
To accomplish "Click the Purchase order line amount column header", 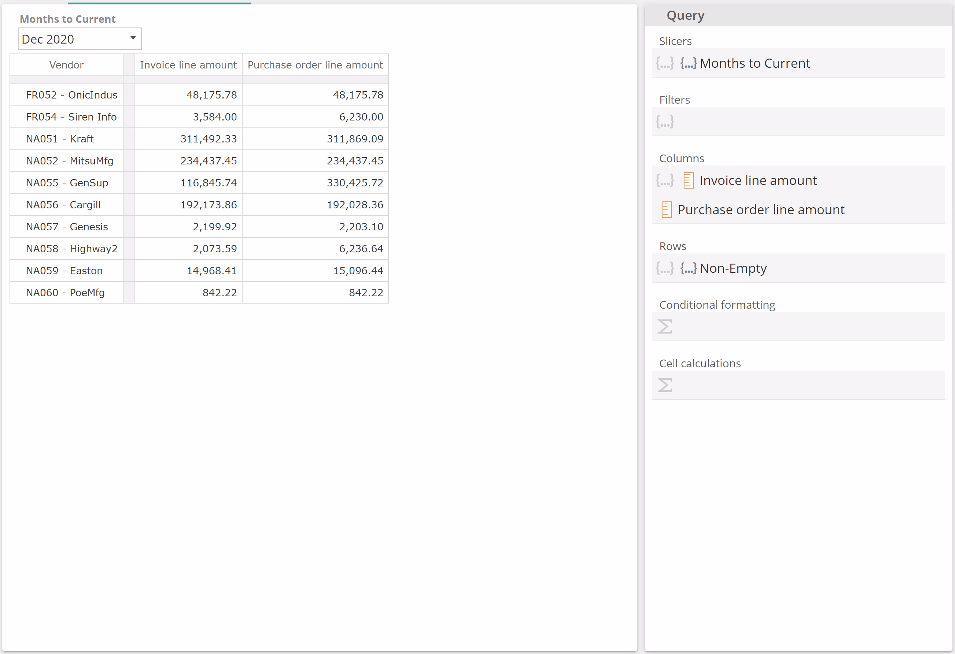I will coord(315,65).
